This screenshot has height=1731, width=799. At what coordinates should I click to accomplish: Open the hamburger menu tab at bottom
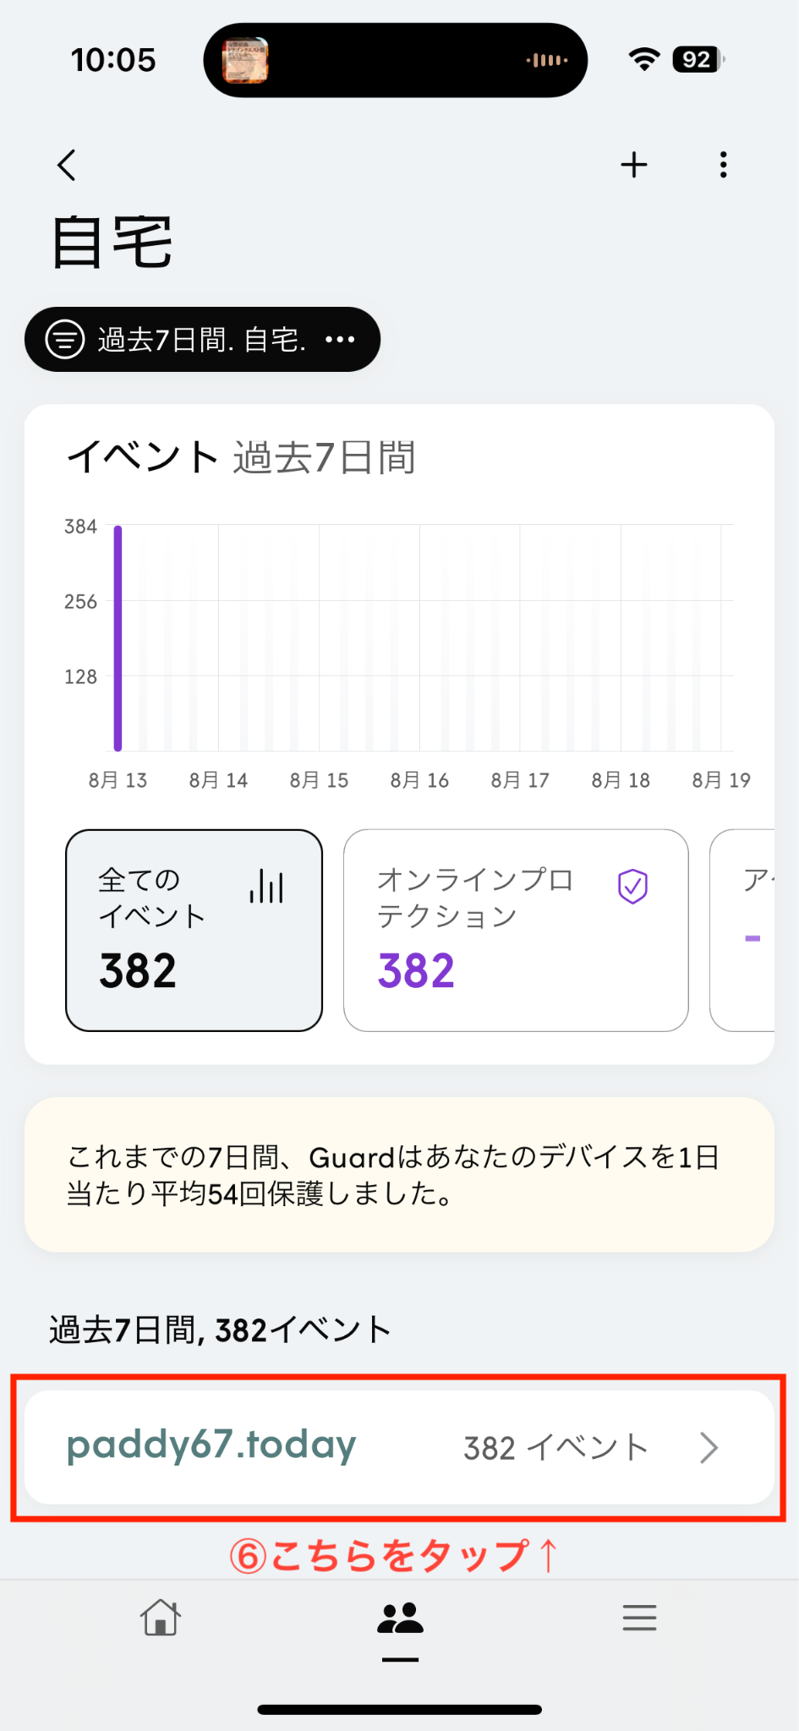click(639, 1618)
